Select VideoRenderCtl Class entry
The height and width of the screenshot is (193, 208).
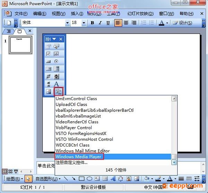(x=113, y=122)
